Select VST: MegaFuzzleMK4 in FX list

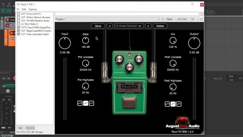[36, 31]
